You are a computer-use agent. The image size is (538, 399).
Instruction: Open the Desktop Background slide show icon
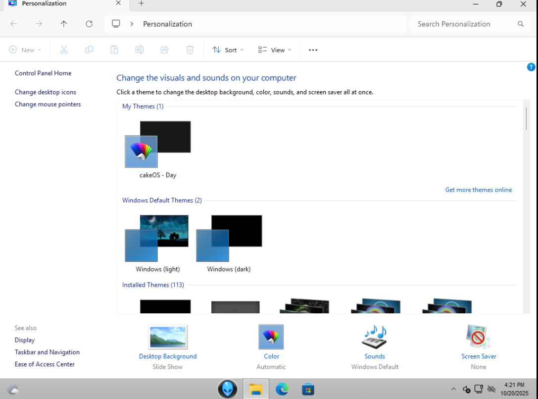click(x=168, y=338)
